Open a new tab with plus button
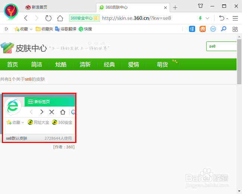242x194 pixels. [x=175, y=7]
